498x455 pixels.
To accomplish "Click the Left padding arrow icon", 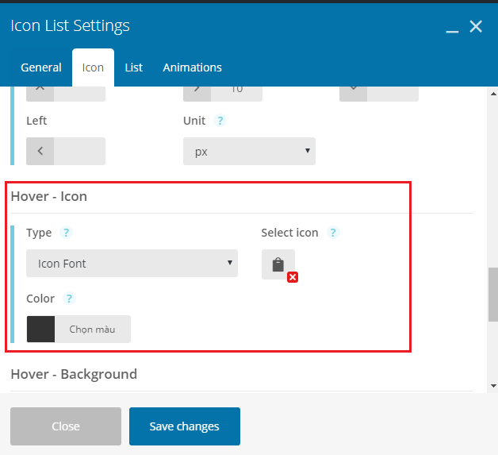I will click(x=40, y=151).
